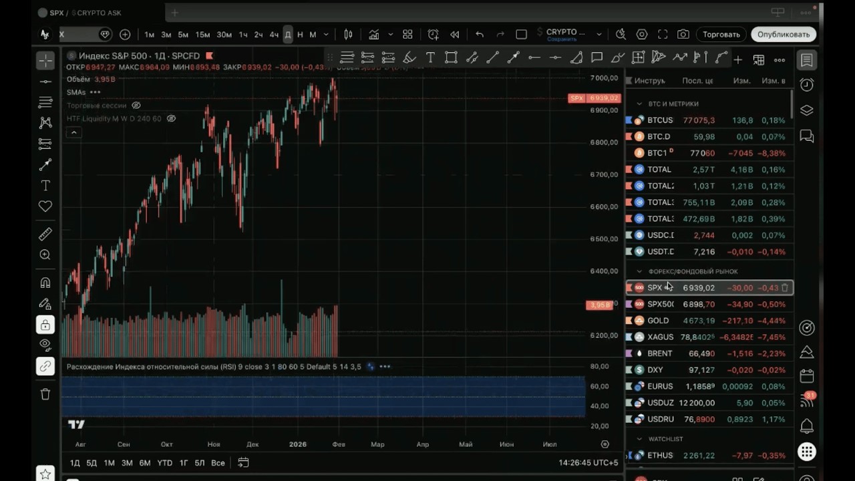Open chart axis settings gear at bottom right
855x481 pixels.
tap(605, 444)
